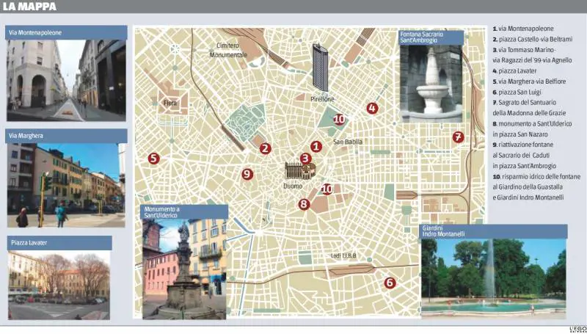Click marker number 4 on the map
This screenshot has width=587, height=334.
pyautogui.click(x=372, y=108)
